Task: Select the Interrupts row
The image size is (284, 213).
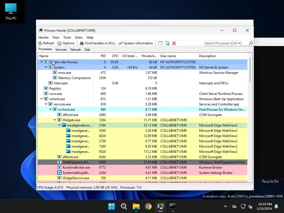Action: pyautogui.click(x=142, y=83)
